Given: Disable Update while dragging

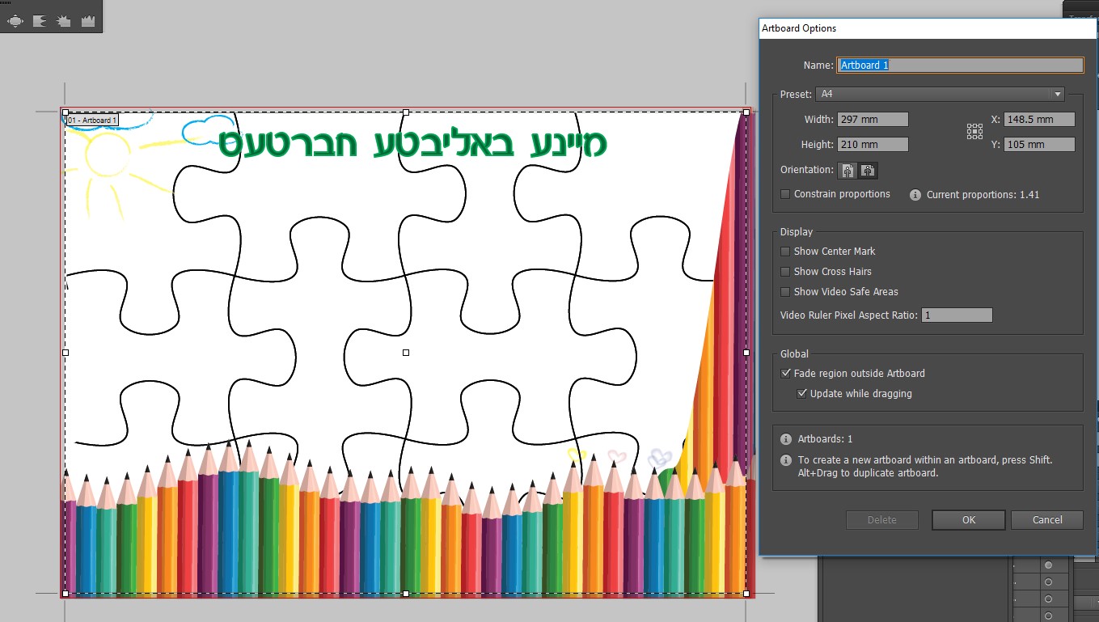Looking at the screenshot, I should click(x=802, y=393).
